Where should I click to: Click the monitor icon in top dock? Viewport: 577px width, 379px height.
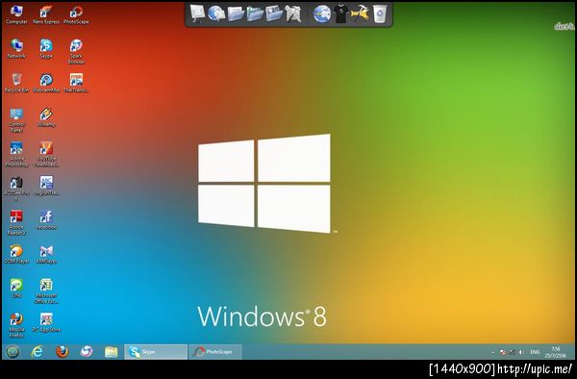point(197,13)
